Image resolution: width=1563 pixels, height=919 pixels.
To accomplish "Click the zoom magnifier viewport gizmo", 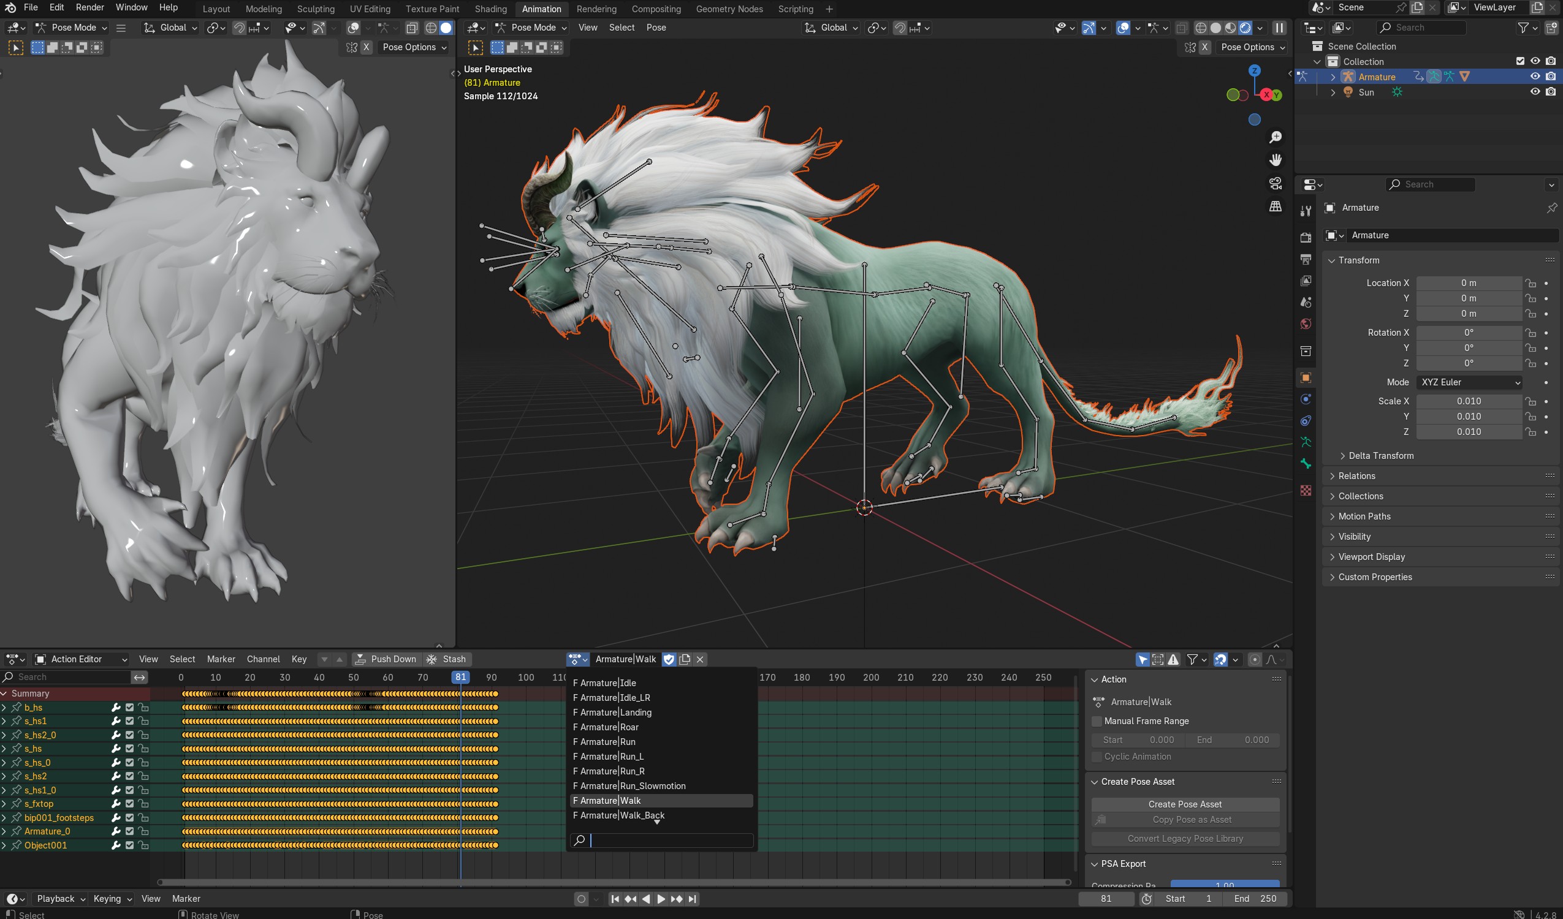I will [x=1275, y=137].
